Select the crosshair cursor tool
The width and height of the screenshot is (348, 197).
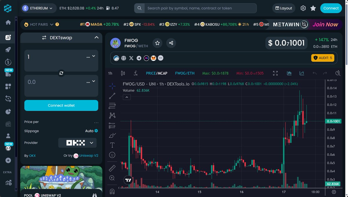(112, 86)
